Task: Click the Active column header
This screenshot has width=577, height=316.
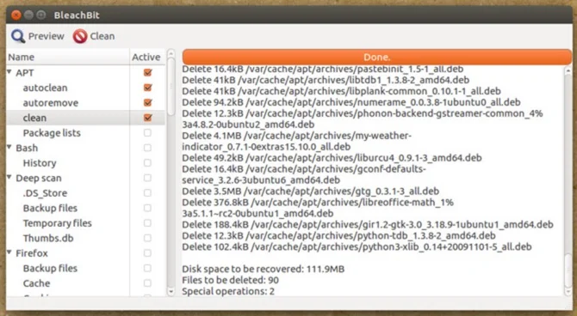Action: click(x=146, y=58)
